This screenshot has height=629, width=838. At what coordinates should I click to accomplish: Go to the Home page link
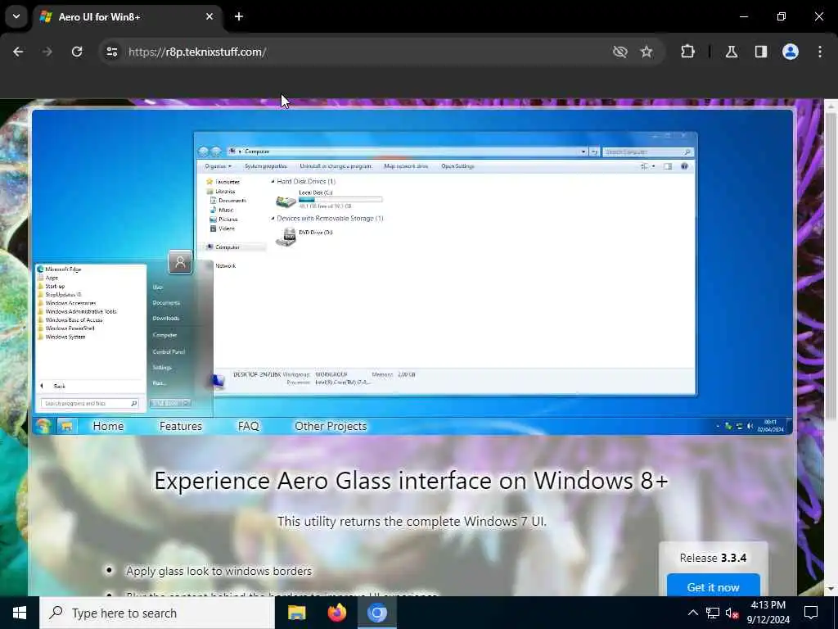click(x=108, y=426)
